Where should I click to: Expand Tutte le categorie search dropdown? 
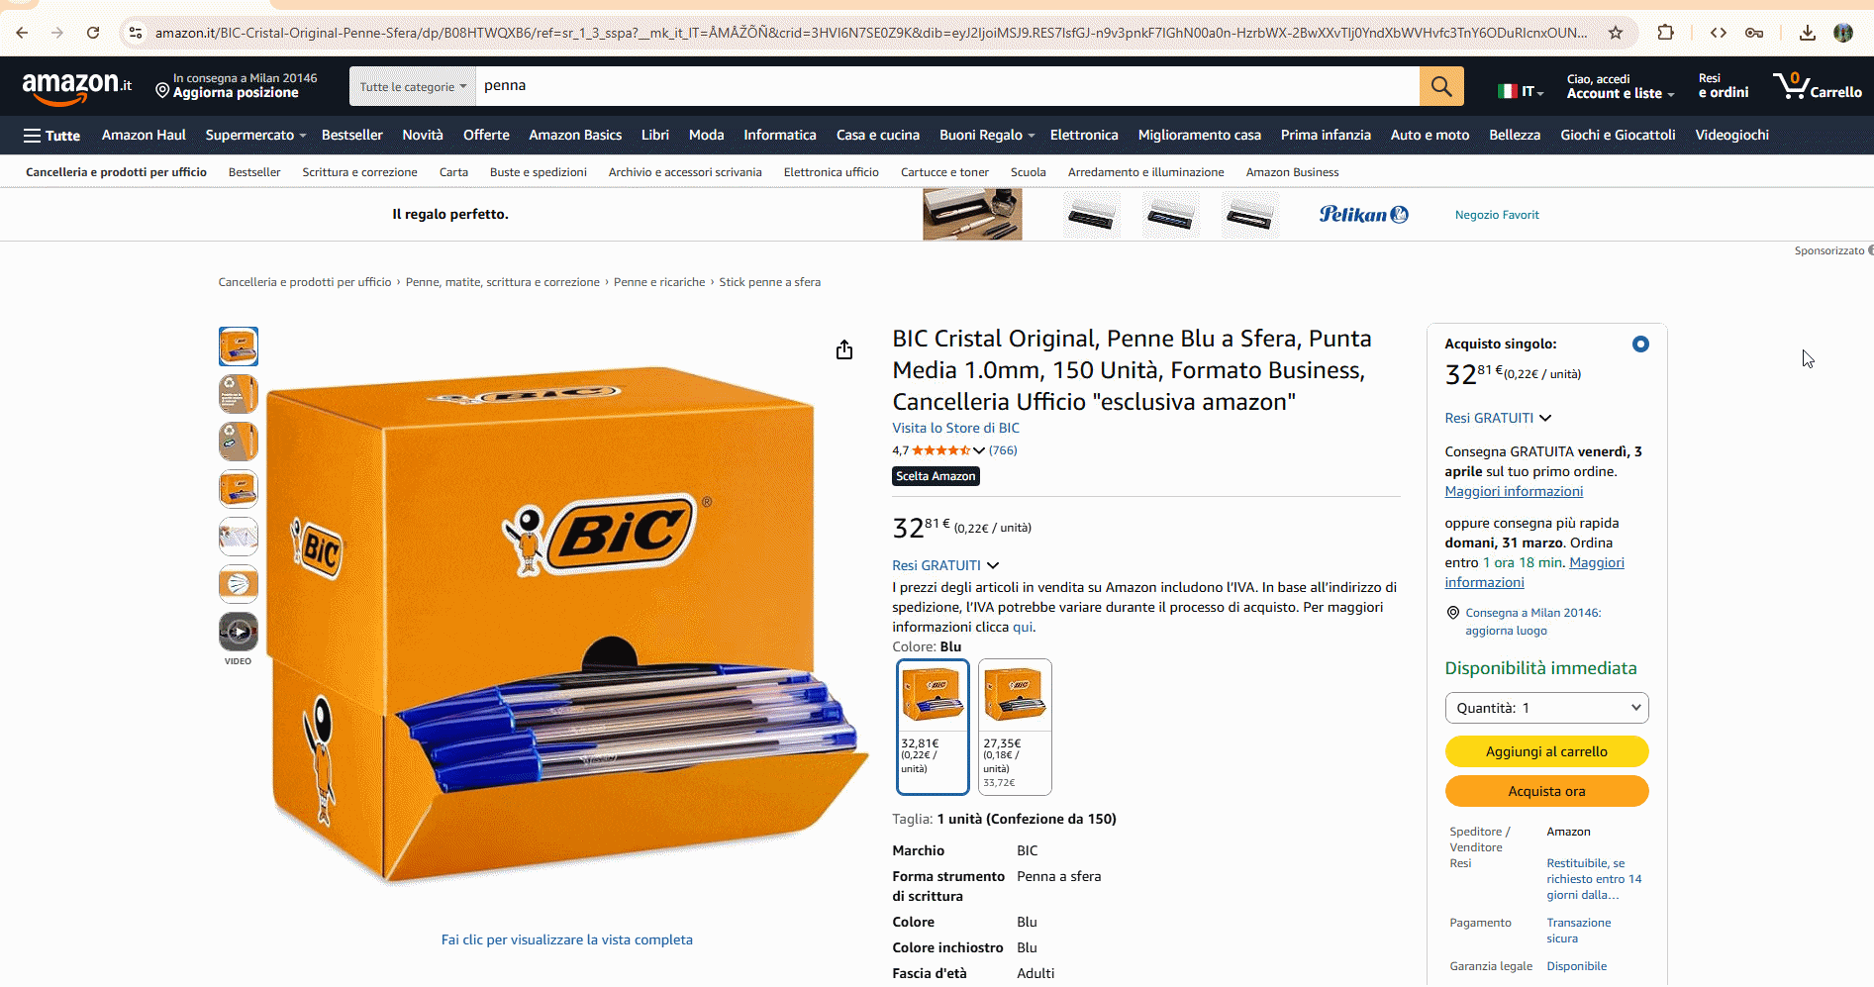[413, 86]
